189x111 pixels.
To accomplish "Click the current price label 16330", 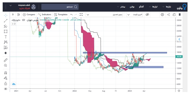I will point(179,57).
